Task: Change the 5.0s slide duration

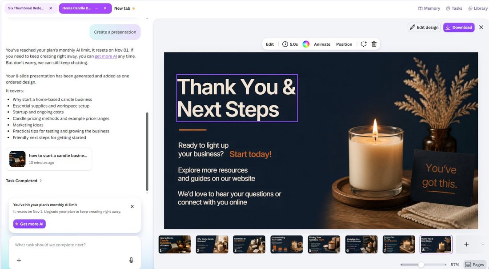Action: (290, 44)
